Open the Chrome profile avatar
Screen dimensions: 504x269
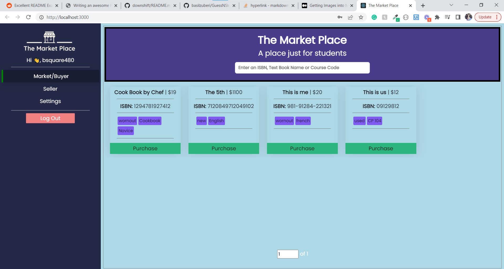click(x=469, y=17)
